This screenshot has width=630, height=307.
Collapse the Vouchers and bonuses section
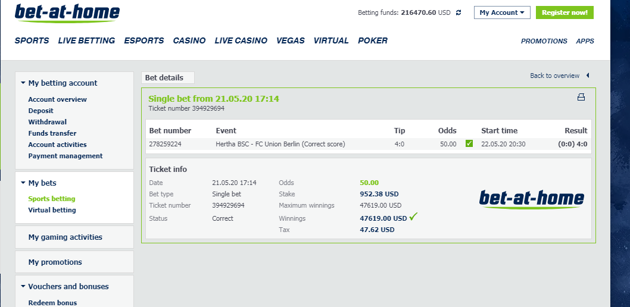coord(23,287)
